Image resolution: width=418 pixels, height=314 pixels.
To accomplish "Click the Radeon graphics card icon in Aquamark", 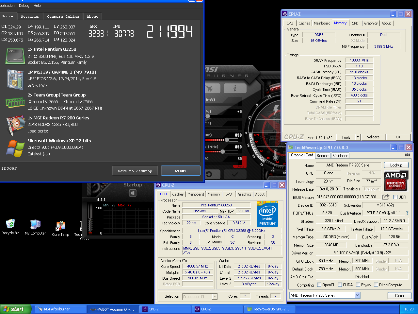I will click(15, 125).
